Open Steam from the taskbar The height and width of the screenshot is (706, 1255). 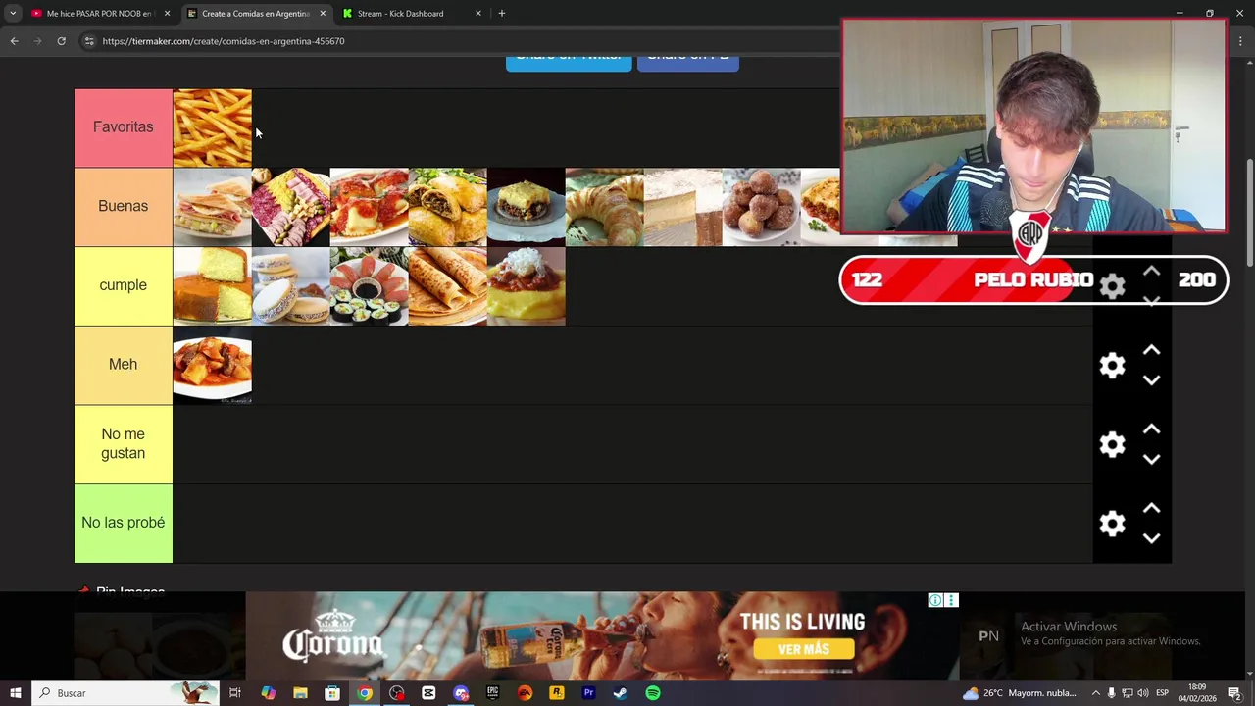(620, 693)
